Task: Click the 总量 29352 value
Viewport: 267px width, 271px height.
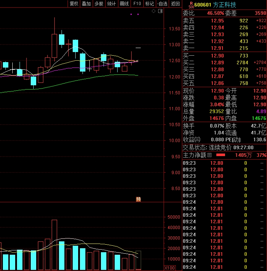Action: coord(217,111)
